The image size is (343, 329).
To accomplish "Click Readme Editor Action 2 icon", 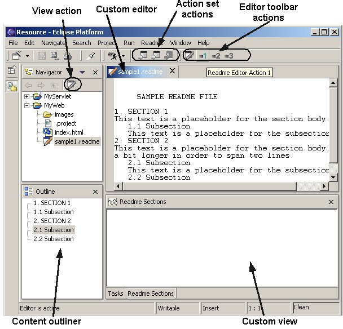I will pos(215,55).
